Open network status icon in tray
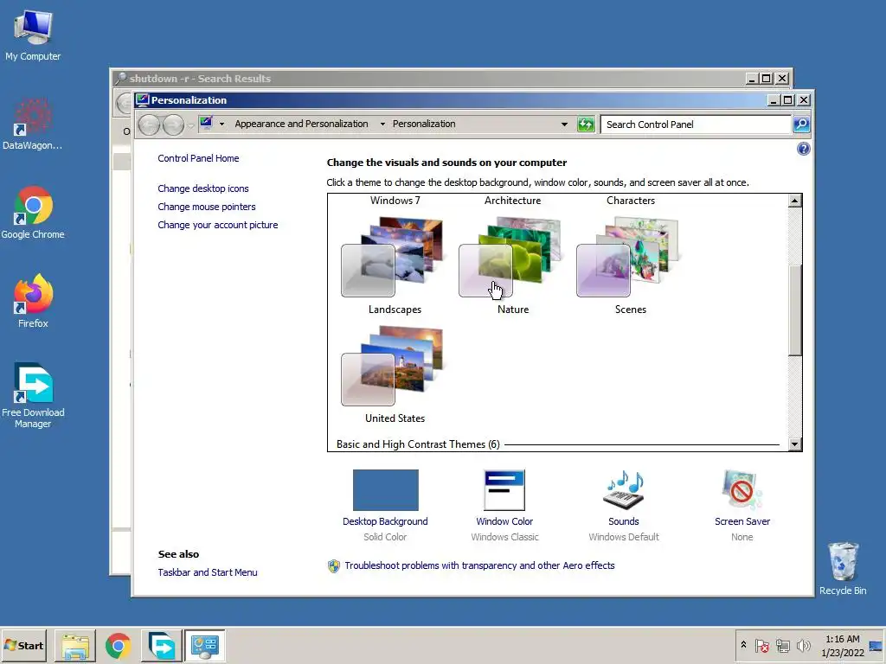Screen dimensions: 886x664 pos(782,645)
